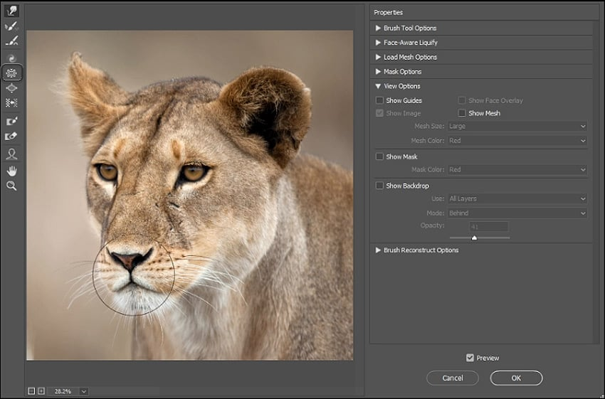Enable the Show Guides checkbox
The width and height of the screenshot is (605, 399).
379,100
